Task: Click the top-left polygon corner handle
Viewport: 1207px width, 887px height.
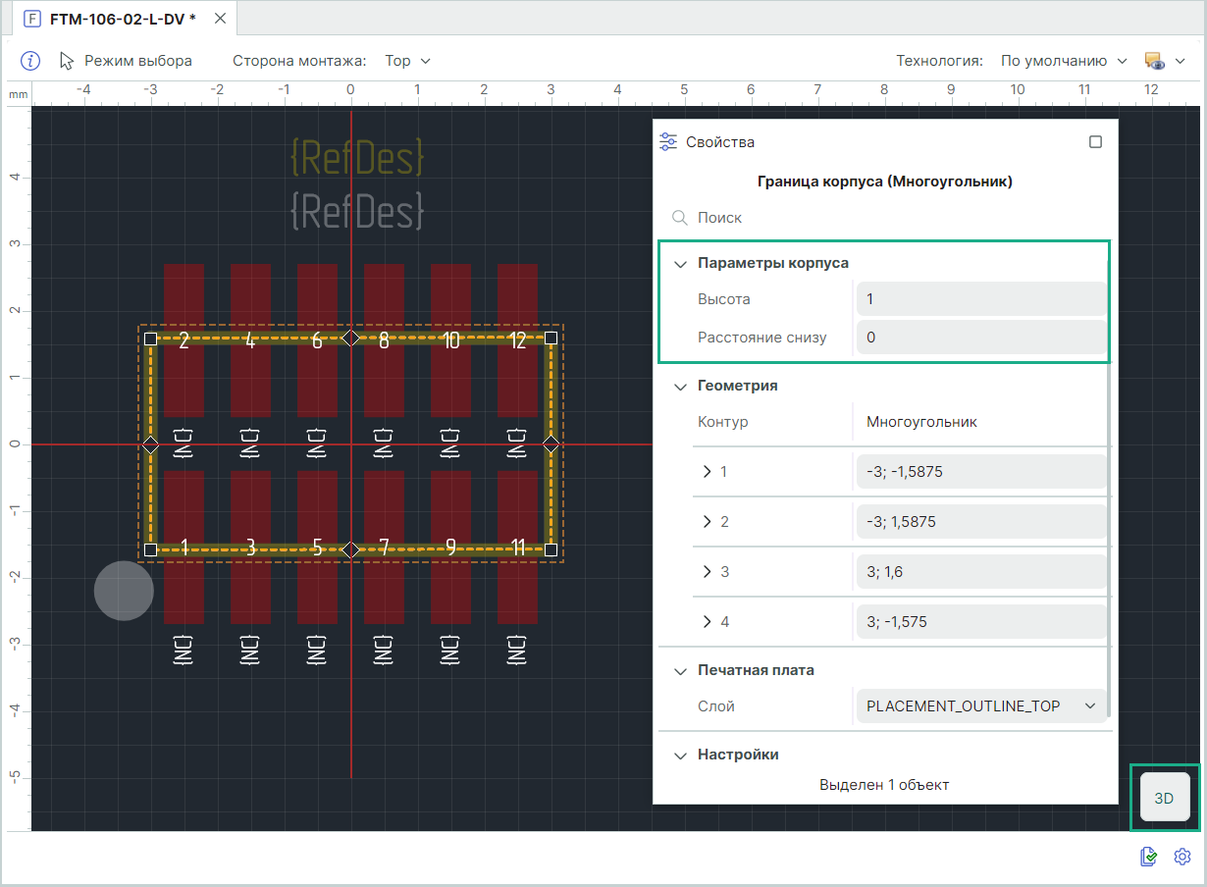Action: (x=150, y=339)
